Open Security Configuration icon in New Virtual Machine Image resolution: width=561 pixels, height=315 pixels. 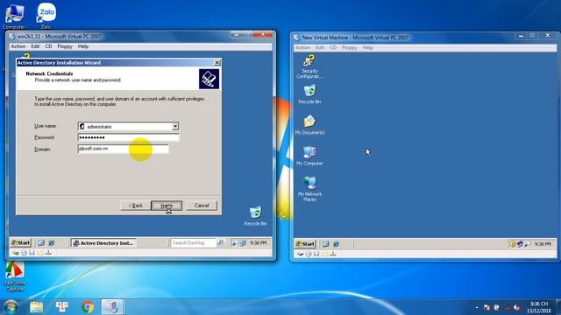(309, 66)
